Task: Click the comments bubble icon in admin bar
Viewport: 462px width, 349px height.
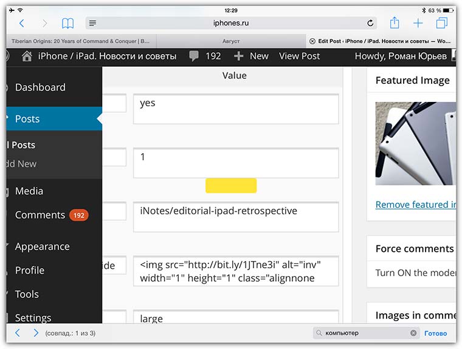Action: [194, 56]
